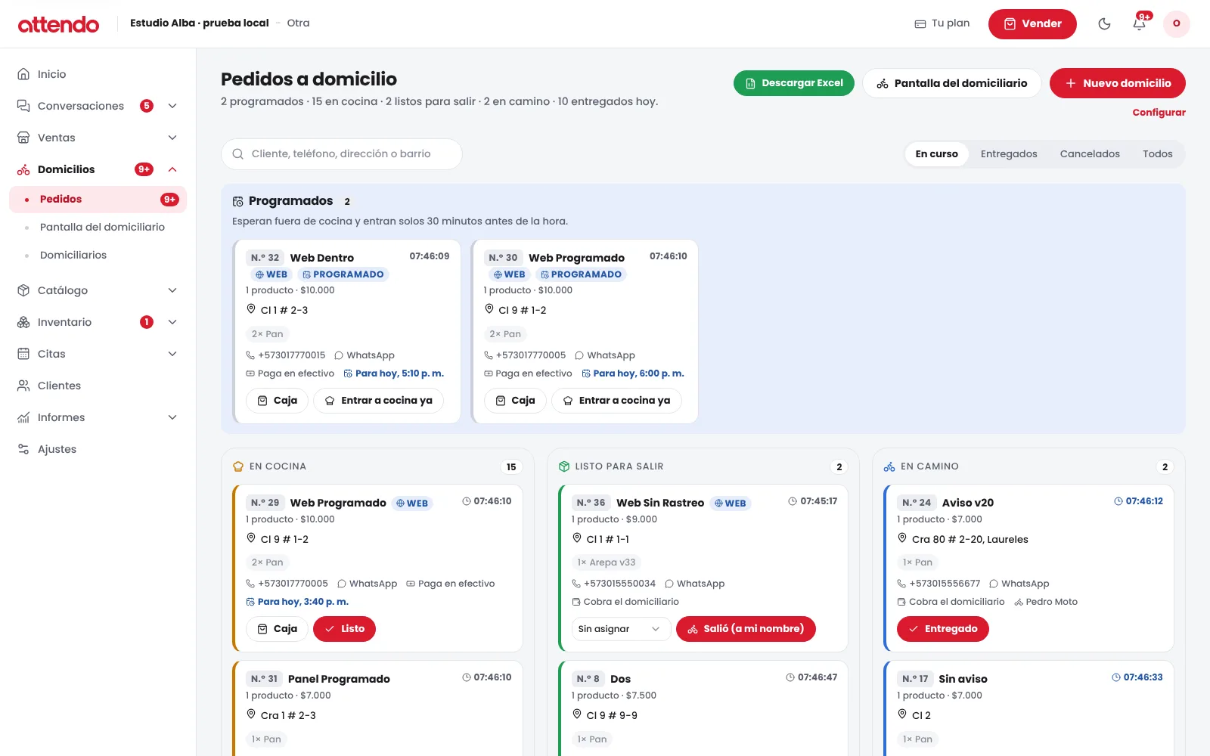The image size is (1210, 756).
Task: Mark order 24 as Entregado
Action: (x=943, y=629)
